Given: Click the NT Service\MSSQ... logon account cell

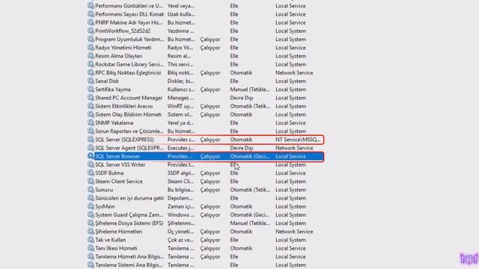Looking at the screenshot, I should (298, 140).
